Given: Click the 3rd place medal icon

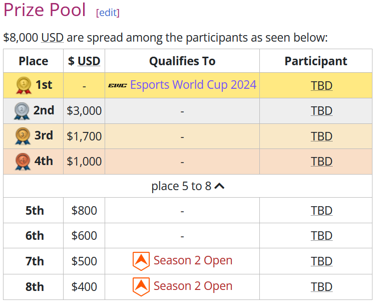Looking at the screenshot, I should (22, 136).
